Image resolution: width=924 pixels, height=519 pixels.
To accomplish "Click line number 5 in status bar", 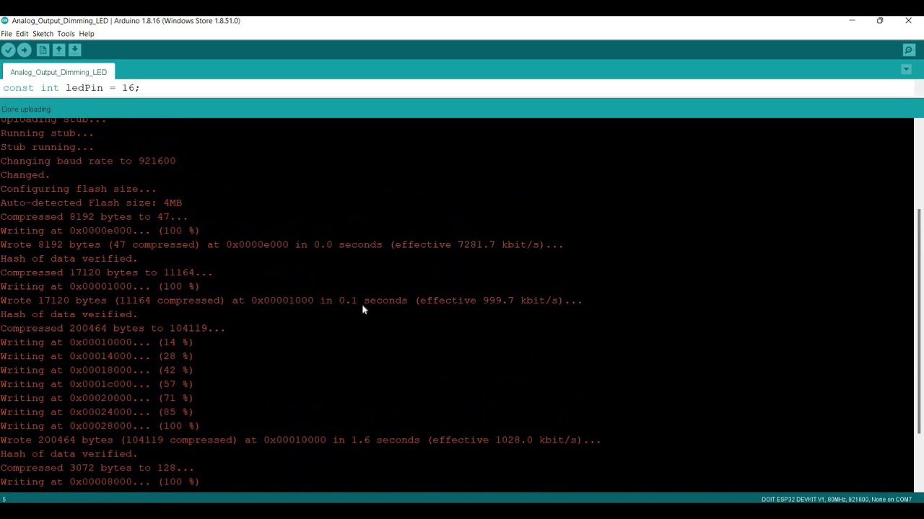I will 4,500.
